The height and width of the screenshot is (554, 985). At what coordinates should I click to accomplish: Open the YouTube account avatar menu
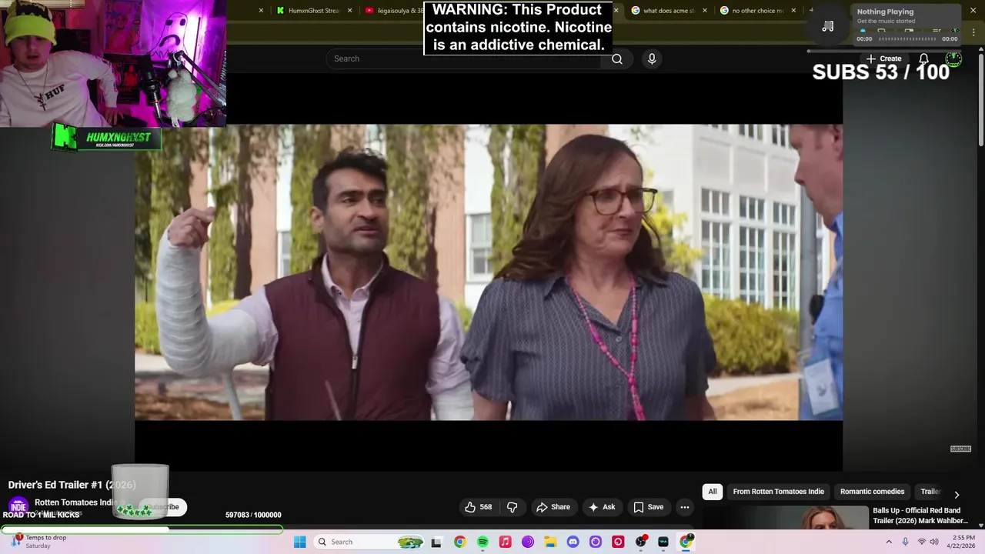(x=953, y=58)
